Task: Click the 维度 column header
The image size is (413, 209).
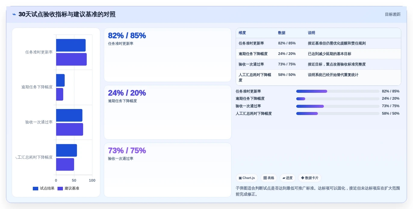Action: (x=242, y=33)
